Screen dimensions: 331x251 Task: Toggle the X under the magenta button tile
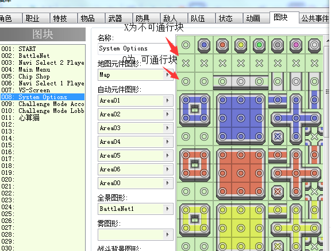296,63
